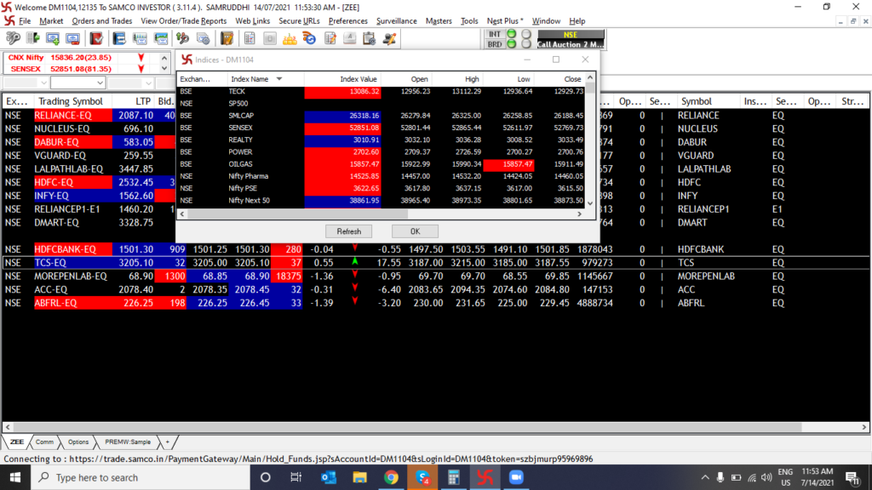
Task: Click the index ticker scroll-down arrow
Action: 164,68
